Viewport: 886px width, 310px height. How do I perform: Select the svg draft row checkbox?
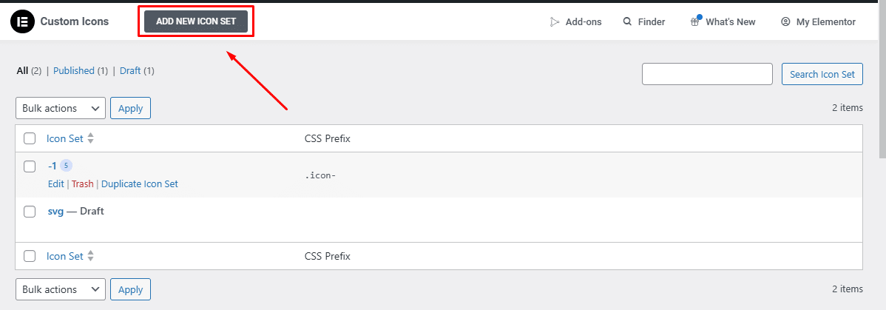click(x=30, y=212)
